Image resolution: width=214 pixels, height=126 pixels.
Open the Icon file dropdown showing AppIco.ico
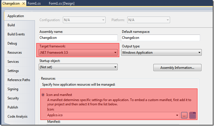pos(113,115)
